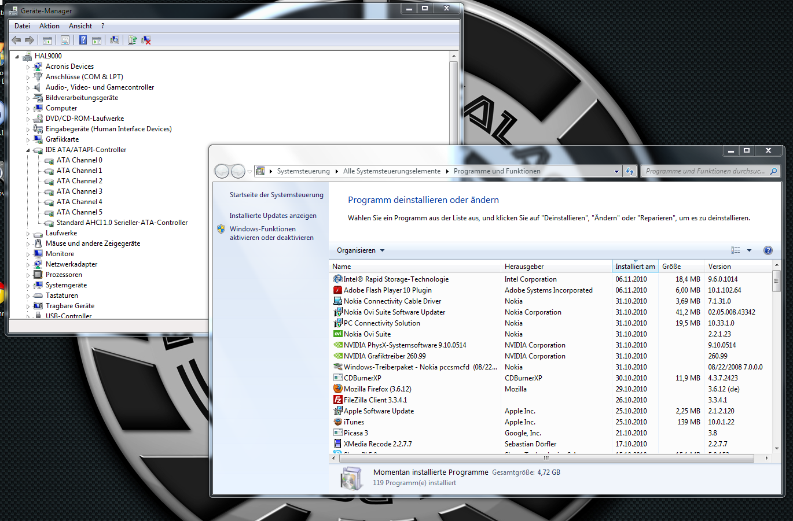Image resolution: width=793 pixels, height=521 pixels.
Task: Click the uninstall device icon with red X
Action: [146, 40]
